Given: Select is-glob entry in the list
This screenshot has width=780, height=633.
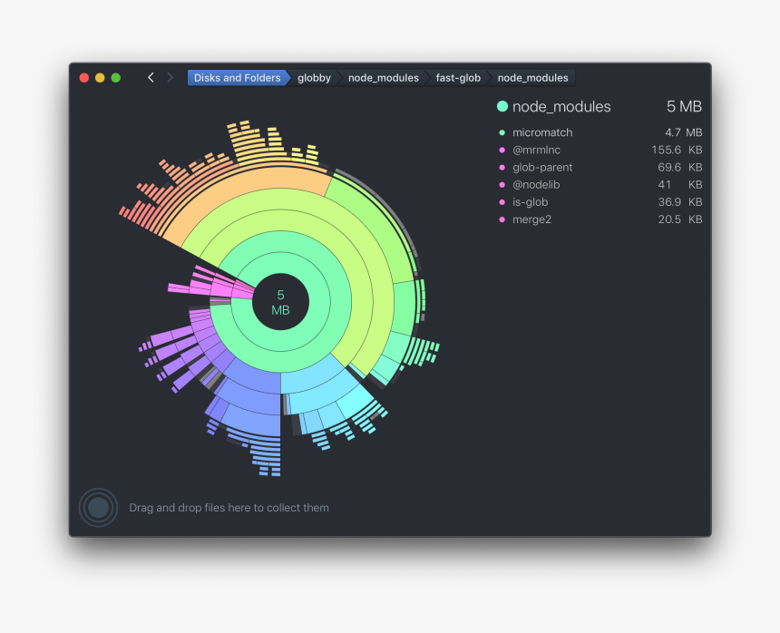Looking at the screenshot, I should [x=600, y=202].
